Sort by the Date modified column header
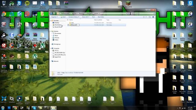The height and width of the screenshot is (110, 196). tap(98, 20)
